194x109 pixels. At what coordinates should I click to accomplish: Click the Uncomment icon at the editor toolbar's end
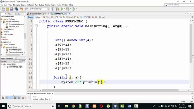(x=103, y=17)
